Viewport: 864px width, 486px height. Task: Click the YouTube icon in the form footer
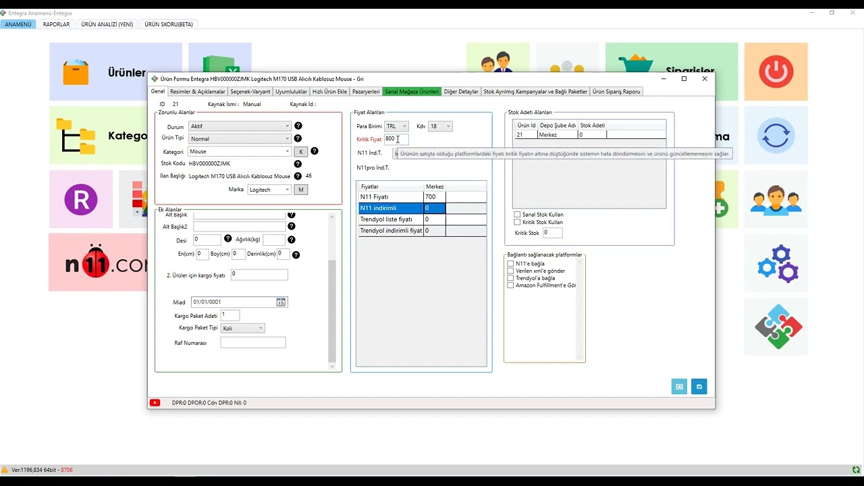[x=155, y=403]
